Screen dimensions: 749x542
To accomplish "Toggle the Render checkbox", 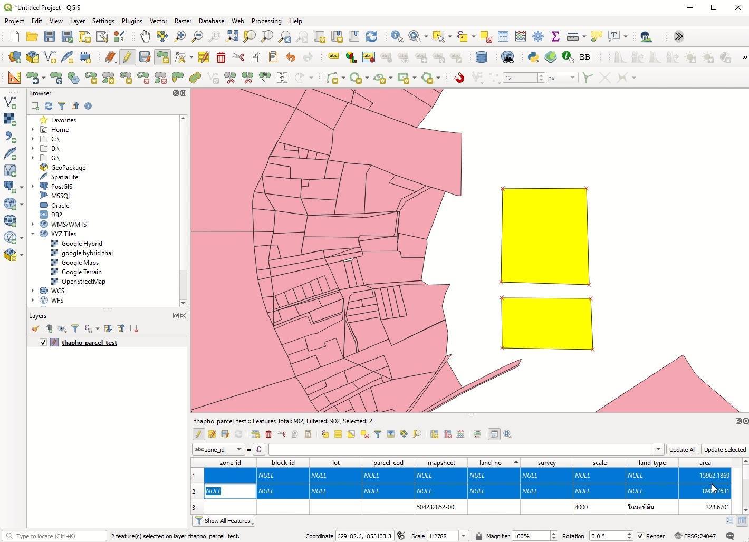I will coord(640,536).
